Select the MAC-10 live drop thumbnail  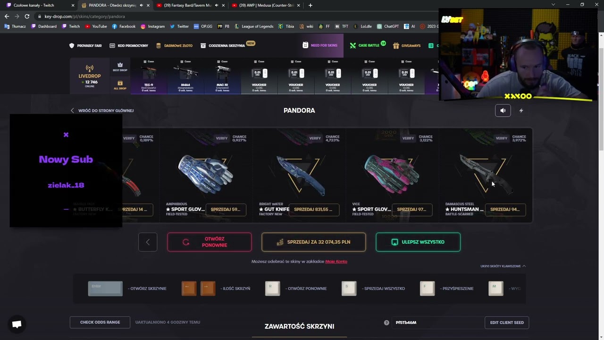pyautogui.click(x=222, y=76)
